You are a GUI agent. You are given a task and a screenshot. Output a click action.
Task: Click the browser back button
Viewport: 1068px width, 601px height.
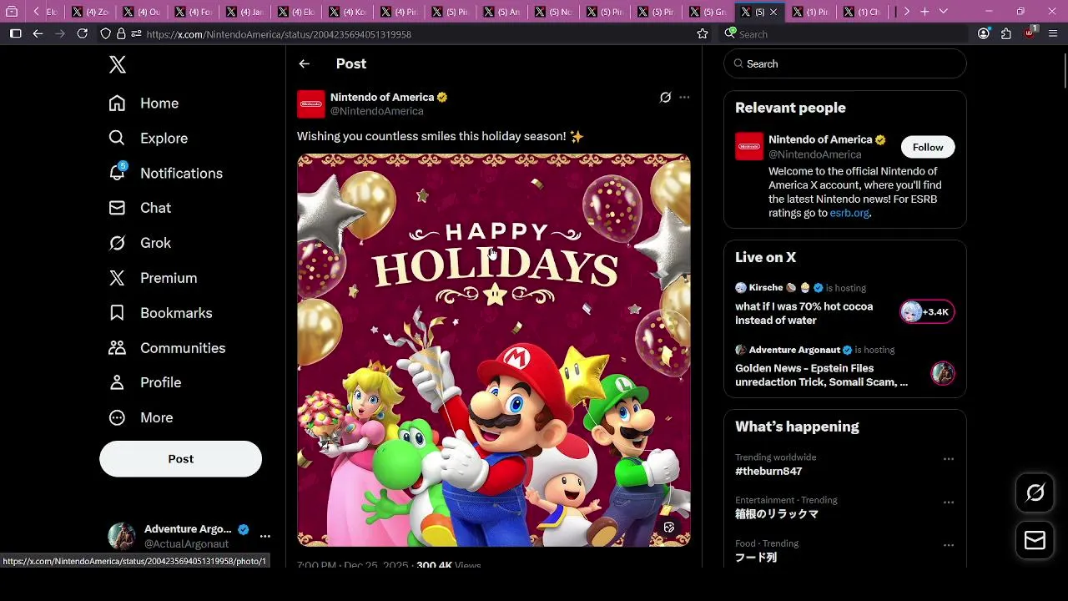pos(38,34)
